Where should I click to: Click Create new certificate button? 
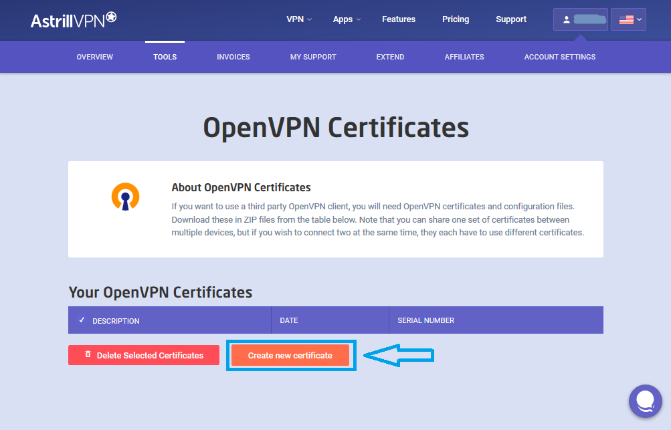point(290,355)
